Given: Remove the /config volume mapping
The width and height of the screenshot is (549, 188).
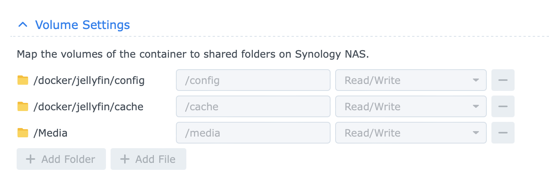Looking at the screenshot, I should [503, 80].
